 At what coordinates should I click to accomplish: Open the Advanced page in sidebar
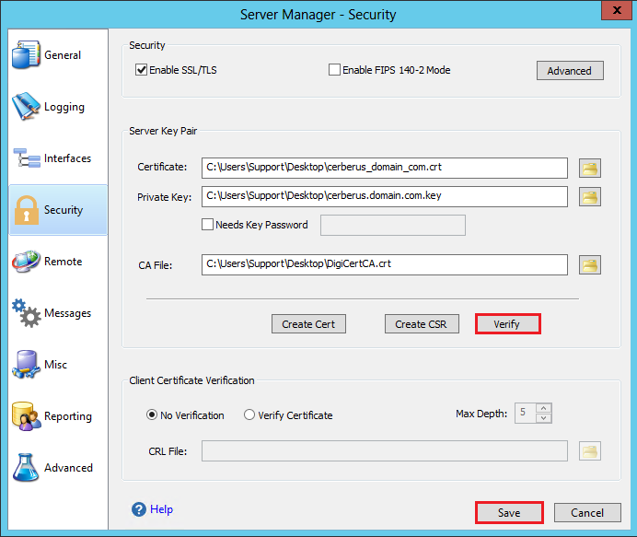(57, 468)
